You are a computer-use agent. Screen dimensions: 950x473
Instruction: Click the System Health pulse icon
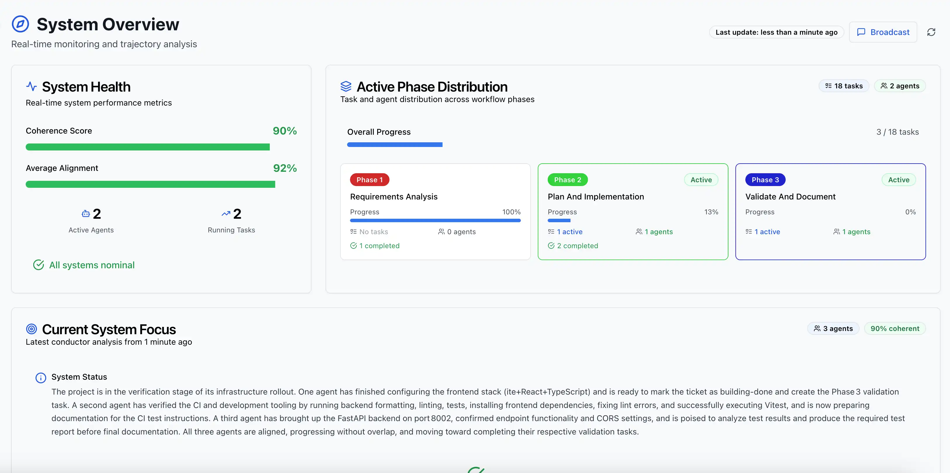[x=32, y=87]
